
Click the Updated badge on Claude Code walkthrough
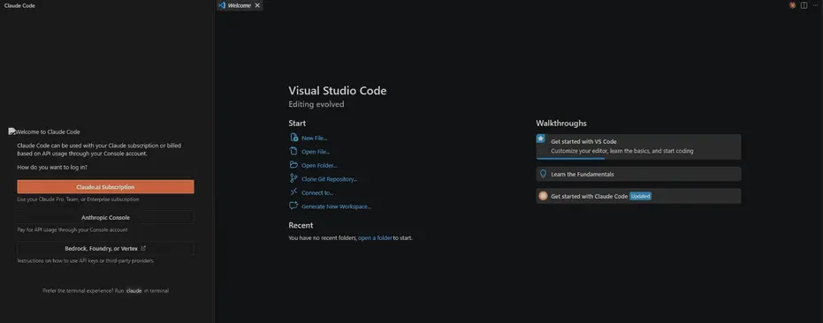click(640, 196)
